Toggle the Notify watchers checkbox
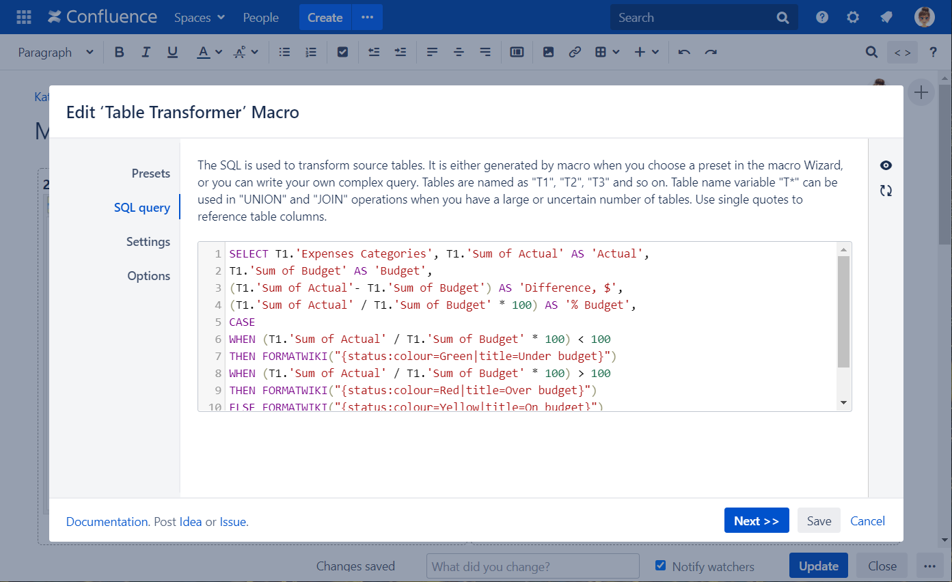The image size is (952, 582). coord(660,566)
